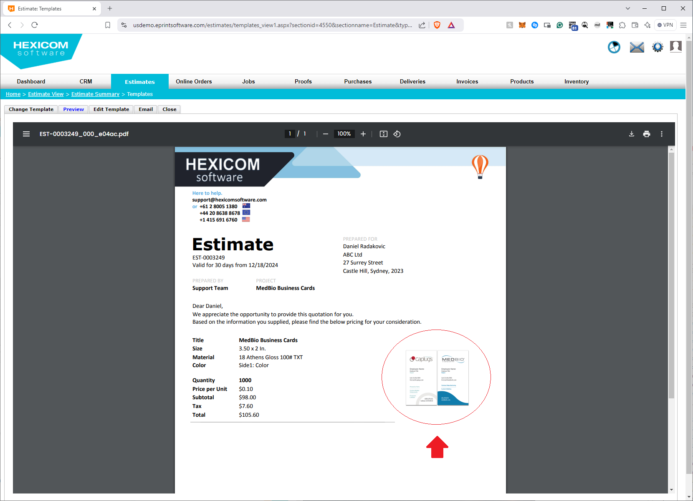Click the Estimate Summary breadcrumb link
Screen dimensions: 693x501
pyautogui.click(x=95, y=94)
